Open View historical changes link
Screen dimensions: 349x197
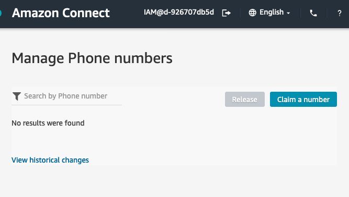[50, 160]
